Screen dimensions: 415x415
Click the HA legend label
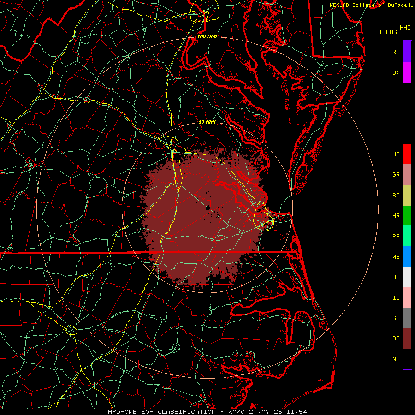click(x=396, y=154)
